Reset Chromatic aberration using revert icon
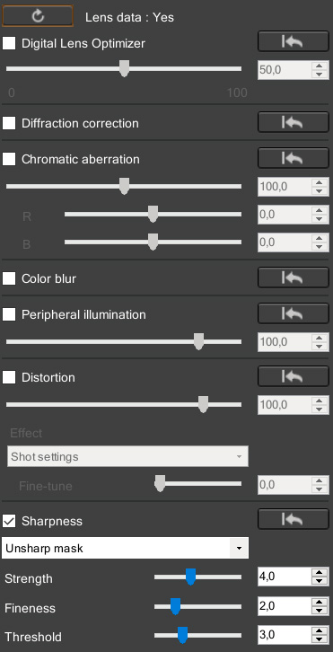The width and height of the screenshot is (333, 652). coord(294,158)
